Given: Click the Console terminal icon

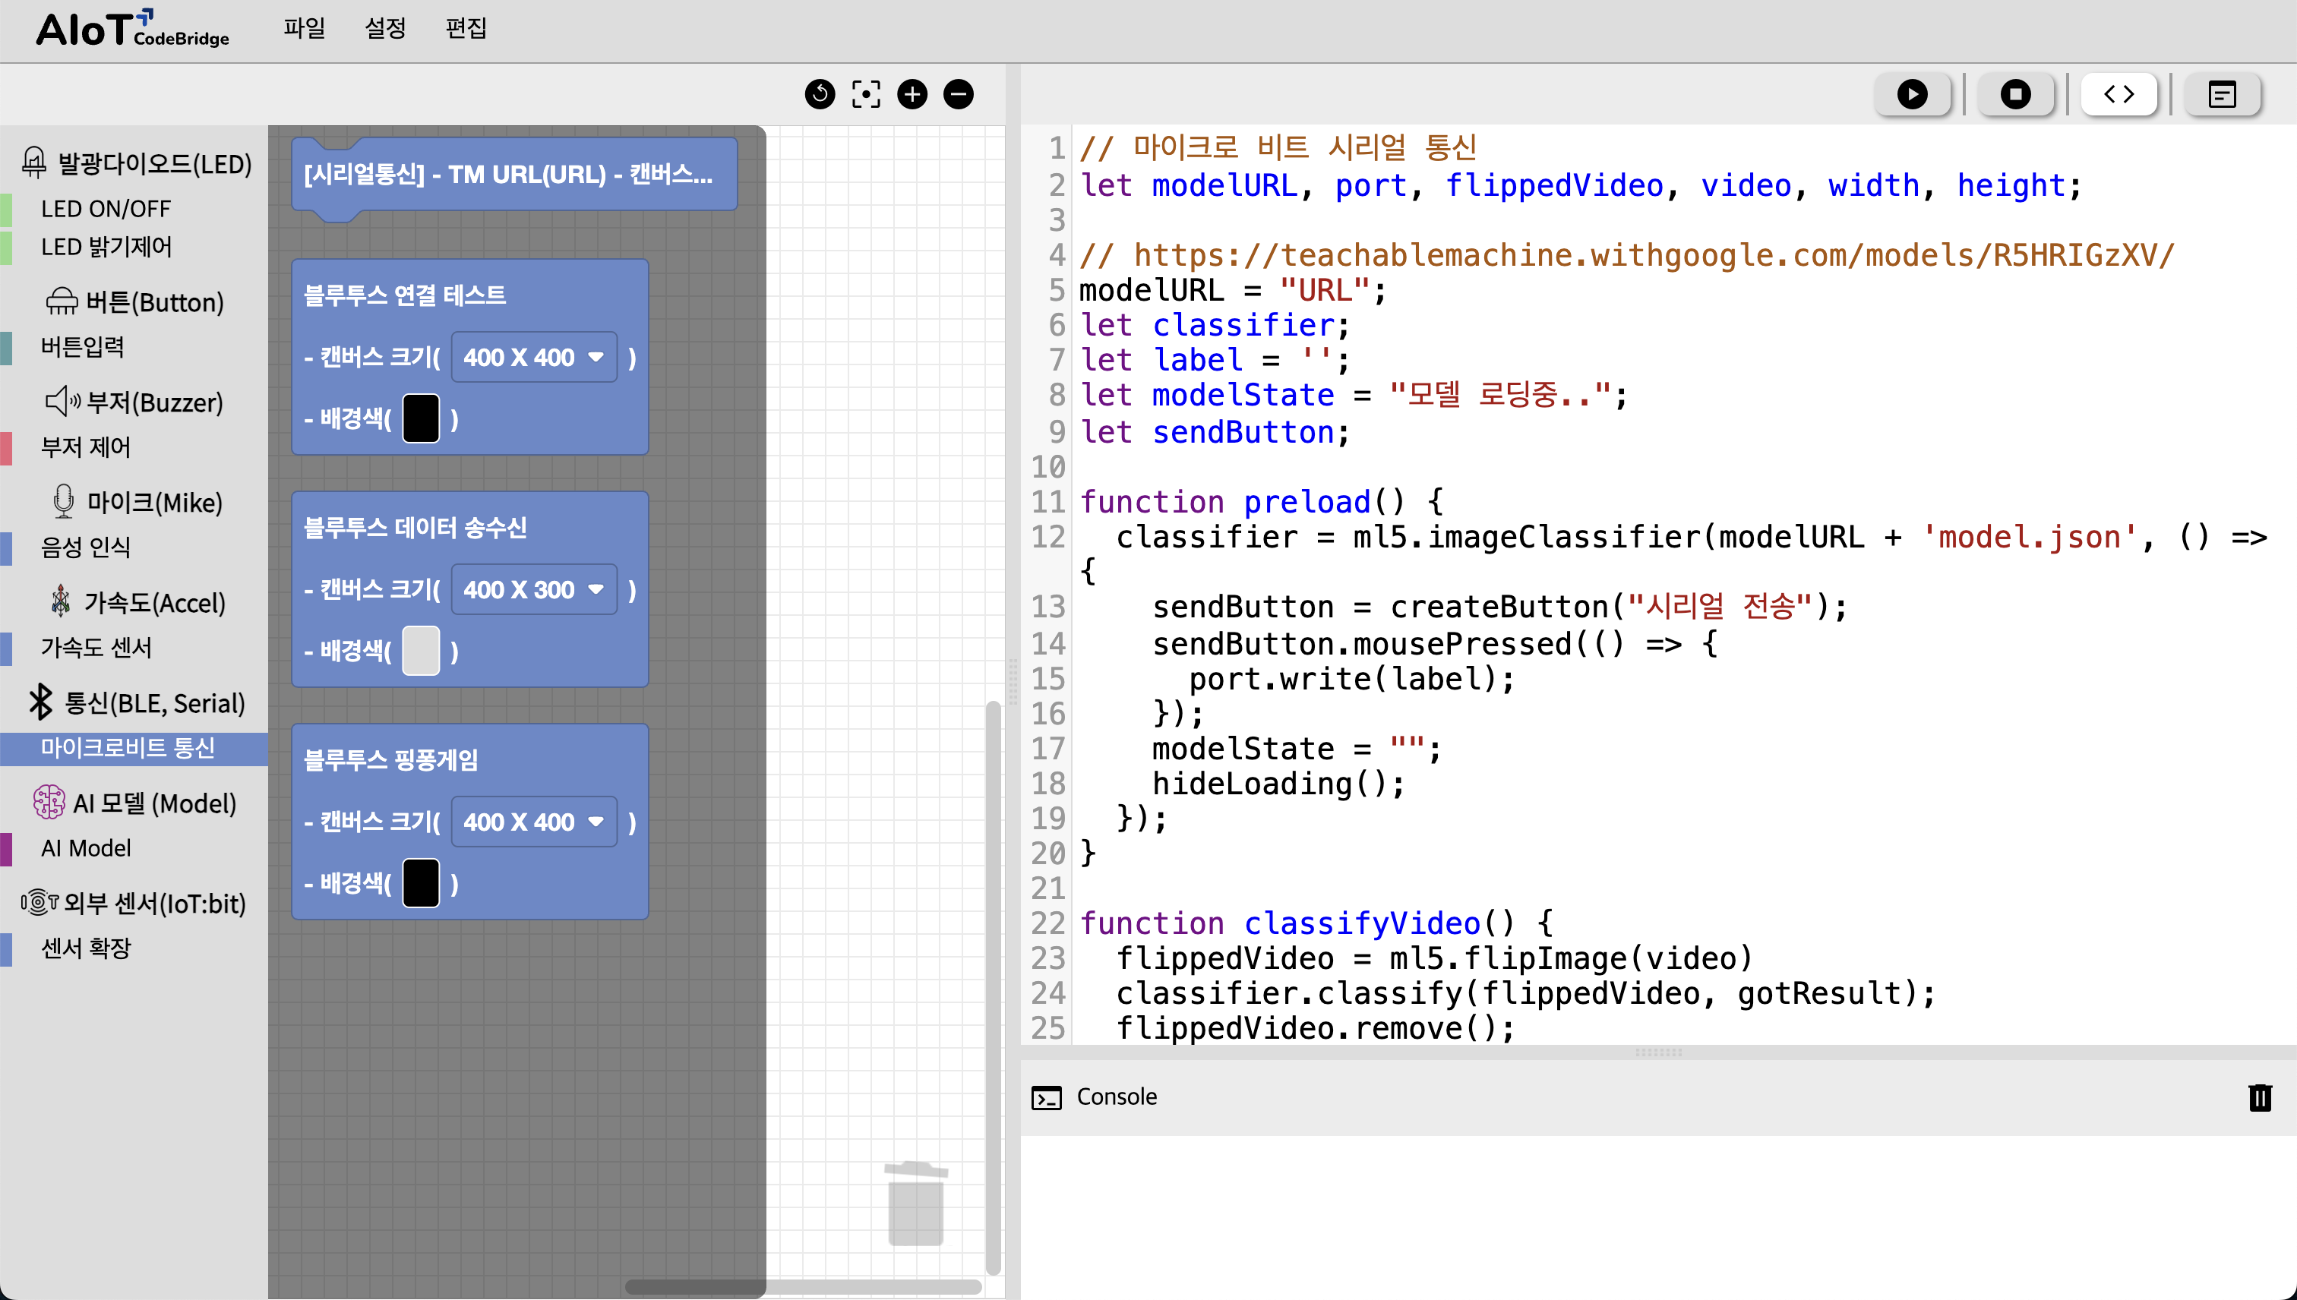Looking at the screenshot, I should (x=1047, y=1097).
